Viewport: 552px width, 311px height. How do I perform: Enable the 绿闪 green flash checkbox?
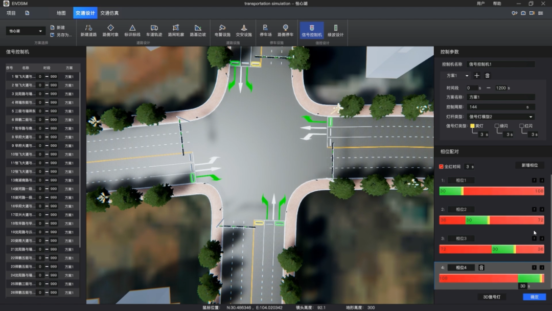click(x=497, y=126)
